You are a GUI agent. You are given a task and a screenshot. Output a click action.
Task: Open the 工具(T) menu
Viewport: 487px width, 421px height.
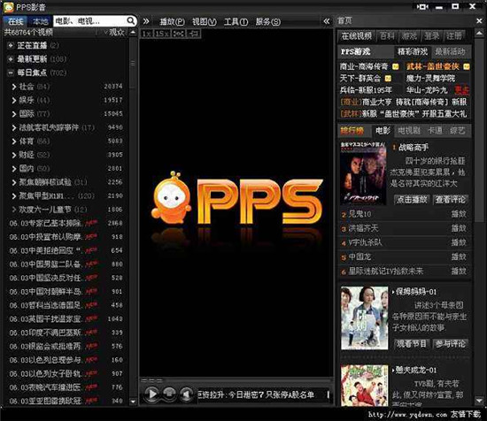[236, 21]
